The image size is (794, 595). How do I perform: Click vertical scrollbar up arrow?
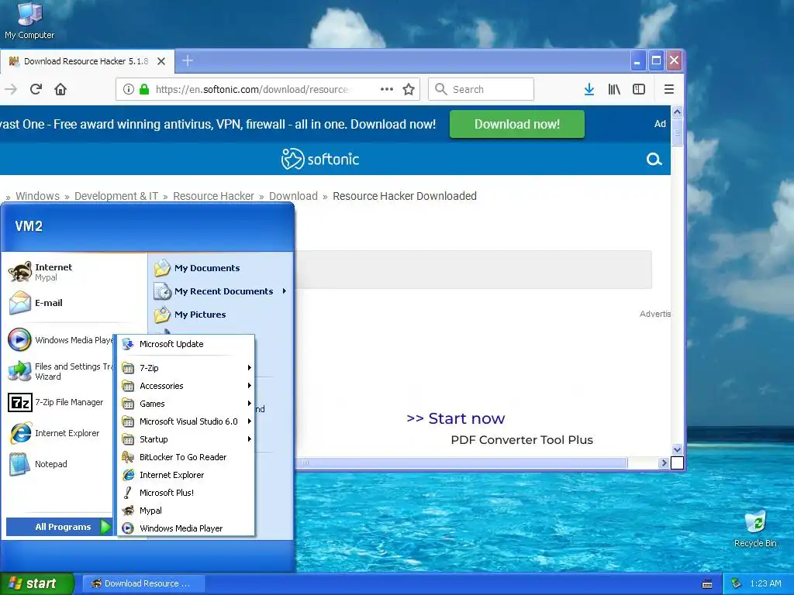(x=677, y=112)
